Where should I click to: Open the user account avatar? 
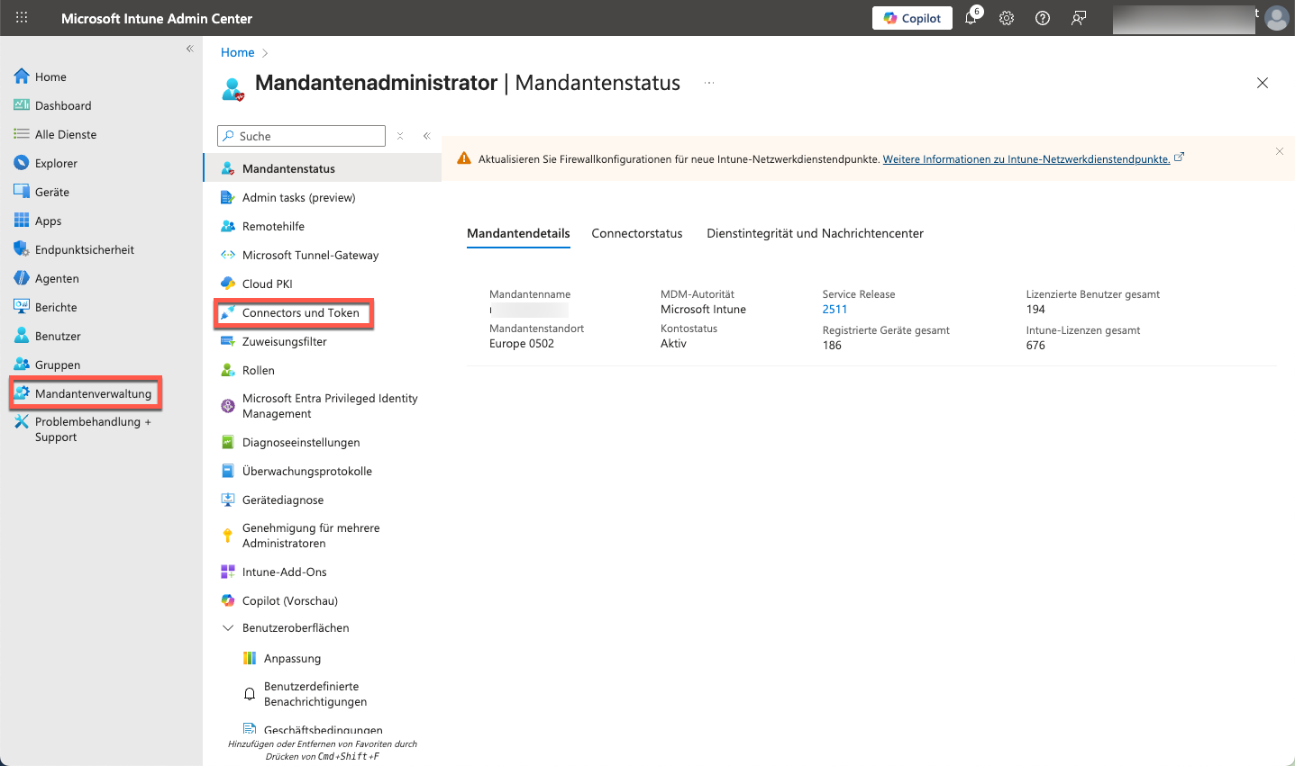tap(1276, 18)
